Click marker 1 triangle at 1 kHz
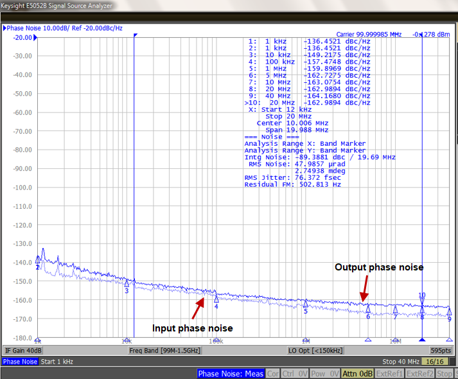 pyautogui.click(x=38, y=260)
